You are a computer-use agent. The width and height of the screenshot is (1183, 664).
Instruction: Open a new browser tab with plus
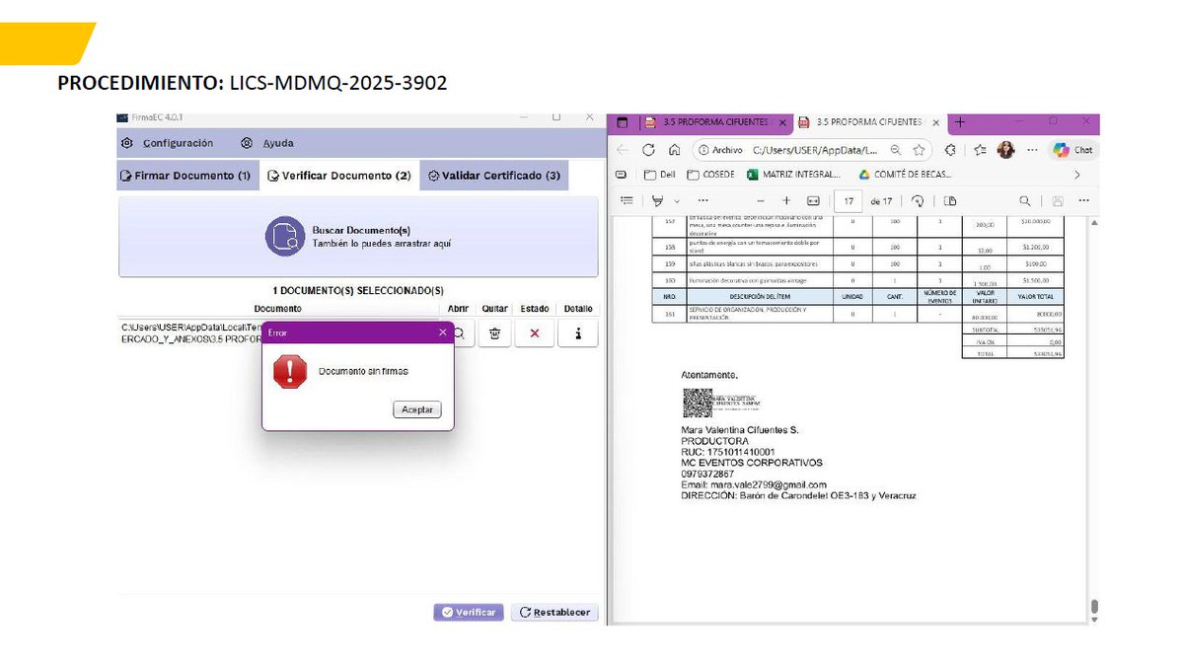pyautogui.click(x=960, y=122)
